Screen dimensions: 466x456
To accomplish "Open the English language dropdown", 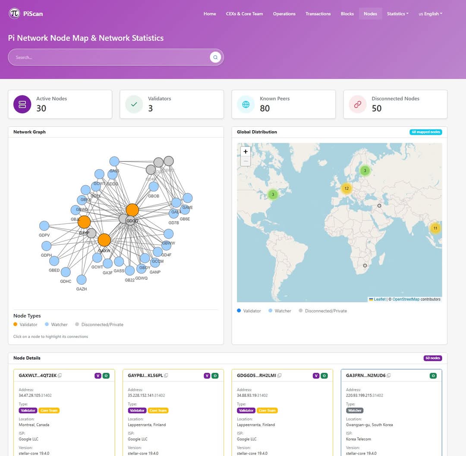I will pos(430,14).
